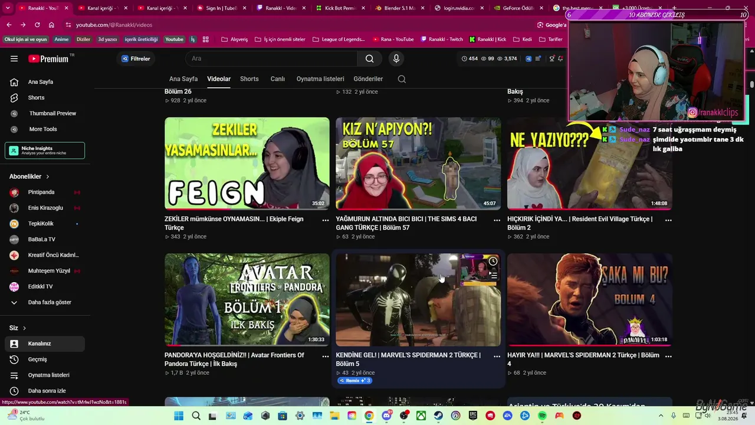Open the Oynatma listeleri channel tab
The height and width of the screenshot is (425, 755).
point(320,79)
